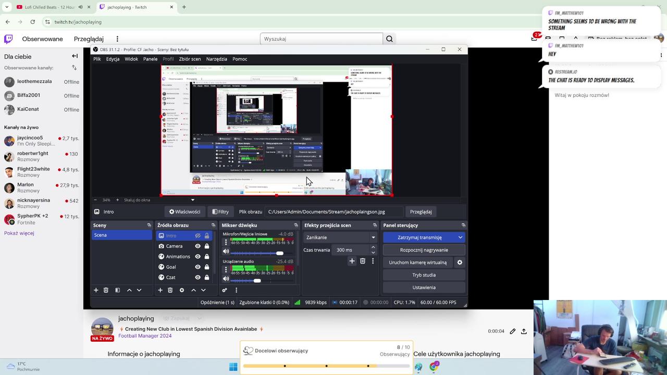The image size is (667, 375).
Task: Expand Zatrzymaj transmisję dropdown arrow
Action: click(460, 238)
